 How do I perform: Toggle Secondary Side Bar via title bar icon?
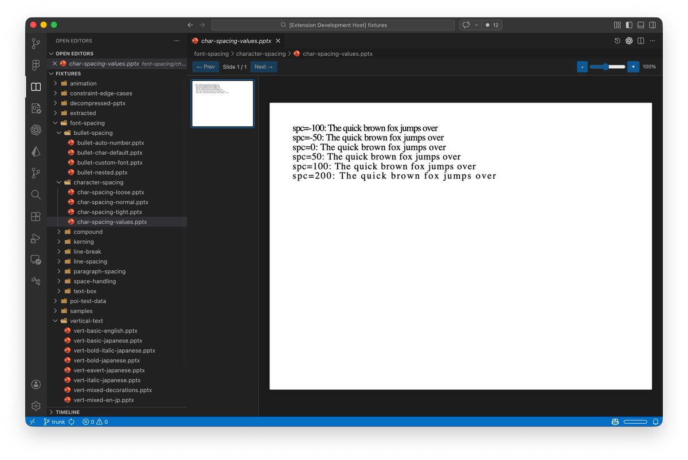coord(652,25)
